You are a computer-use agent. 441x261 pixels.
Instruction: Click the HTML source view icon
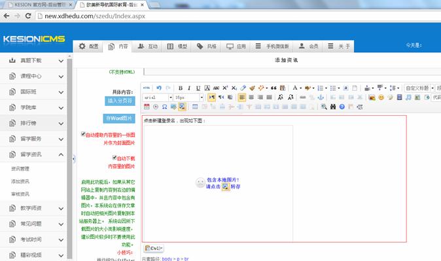click(147, 88)
